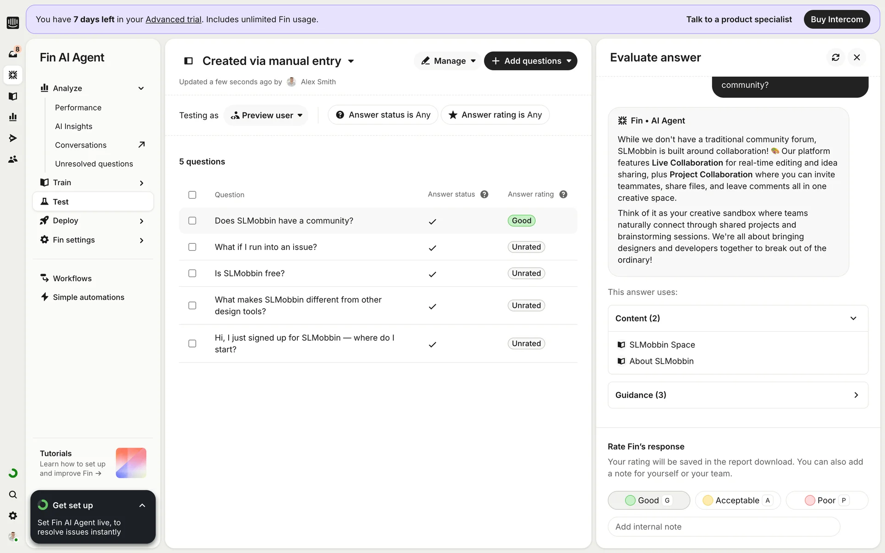Rate response as Poor with red swatch
This screenshot has width=885, height=553.
826,500
